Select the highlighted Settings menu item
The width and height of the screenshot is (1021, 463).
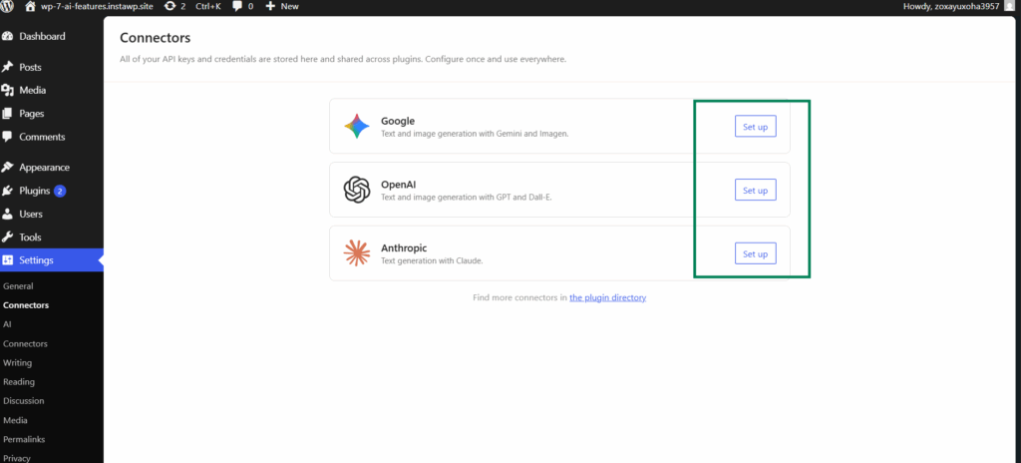click(x=52, y=260)
